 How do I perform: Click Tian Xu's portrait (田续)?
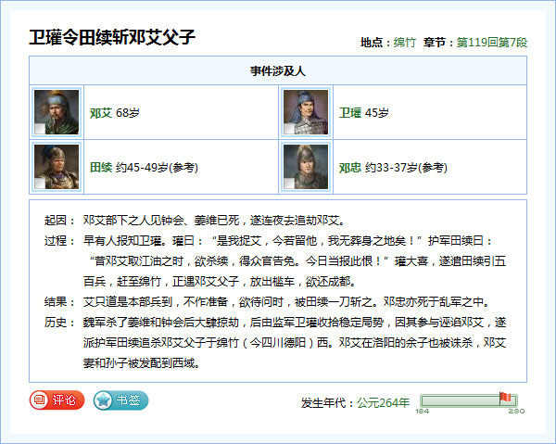pos(56,167)
